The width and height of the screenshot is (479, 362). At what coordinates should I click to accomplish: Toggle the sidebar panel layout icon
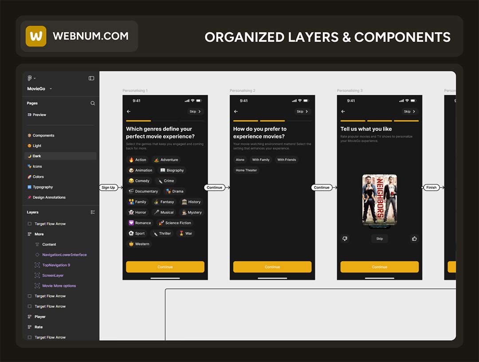(91, 78)
